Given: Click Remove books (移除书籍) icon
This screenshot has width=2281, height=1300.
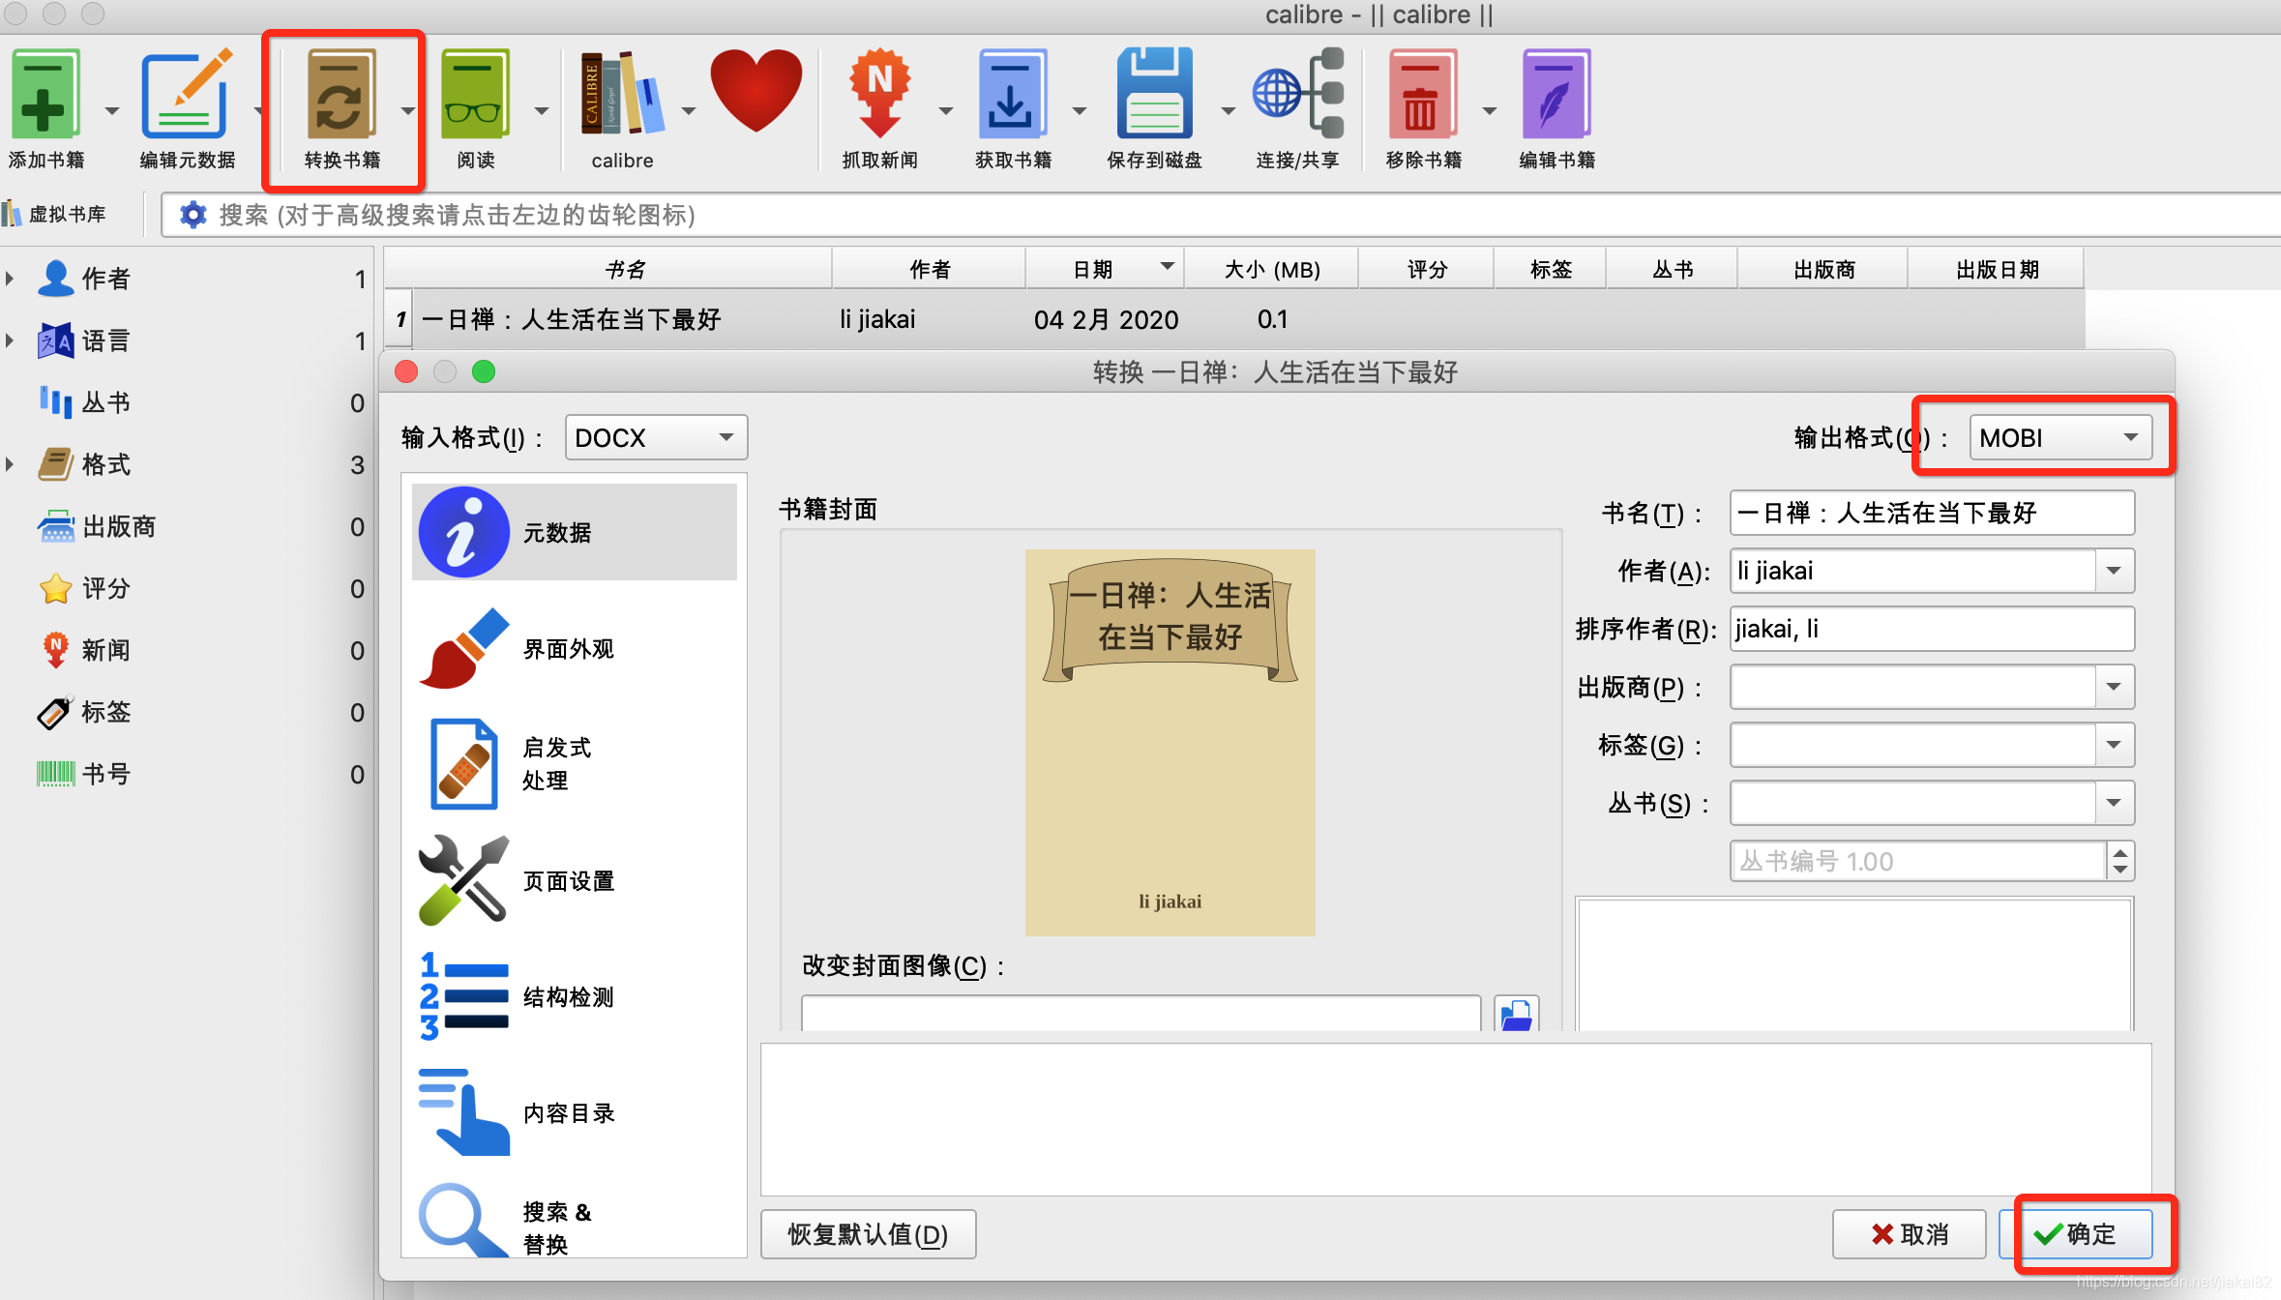Looking at the screenshot, I should [x=1423, y=95].
